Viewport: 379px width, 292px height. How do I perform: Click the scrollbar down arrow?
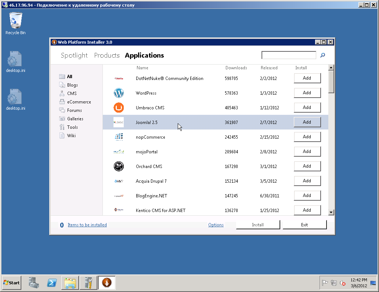tap(331, 212)
